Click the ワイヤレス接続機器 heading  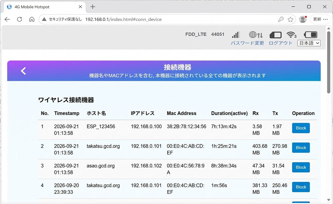[x=66, y=100]
